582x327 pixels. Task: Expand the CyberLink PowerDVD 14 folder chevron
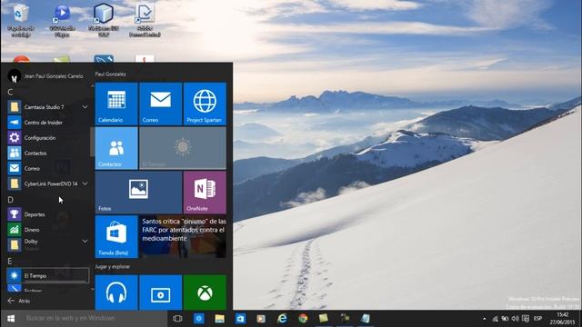click(85, 183)
